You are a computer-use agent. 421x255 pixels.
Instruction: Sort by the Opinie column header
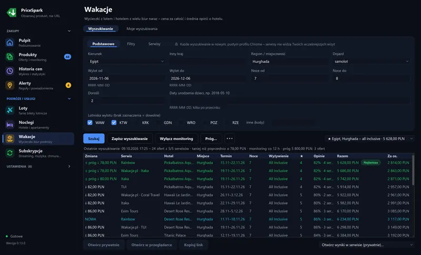[319, 156]
